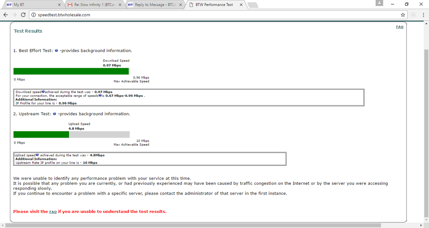Viewport: 429px width, 228px height.
Task: Click the scroll up arrow
Action: click(x=426, y=24)
